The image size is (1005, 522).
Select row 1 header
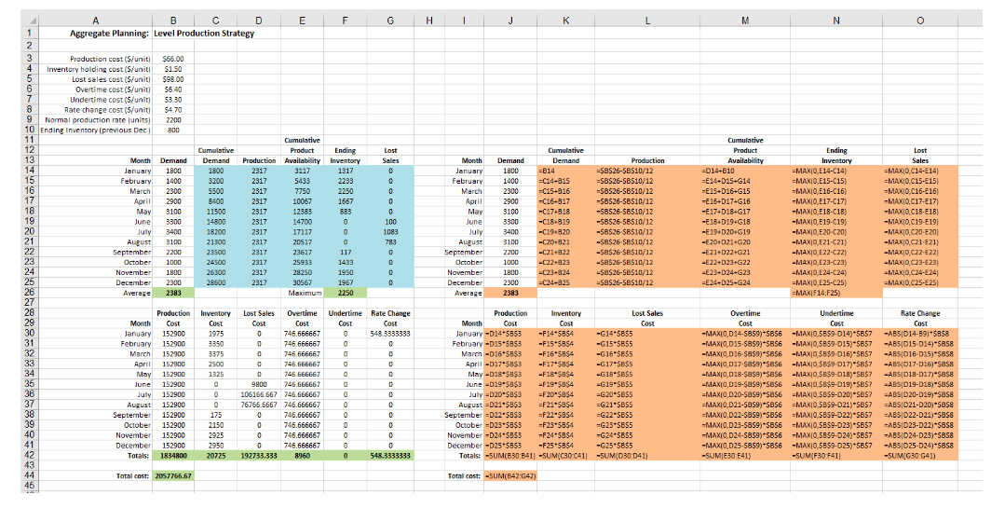click(29, 33)
